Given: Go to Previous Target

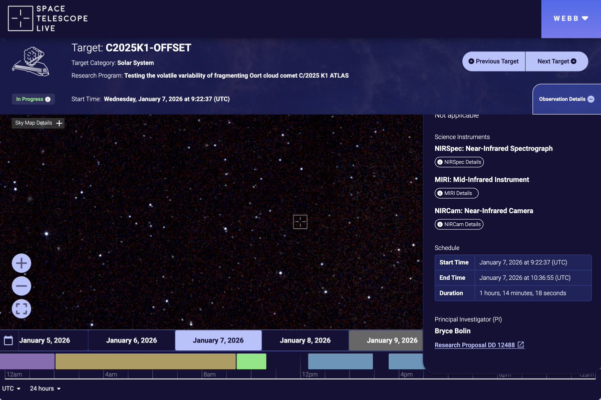Looking at the screenshot, I should click(x=493, y=61).
